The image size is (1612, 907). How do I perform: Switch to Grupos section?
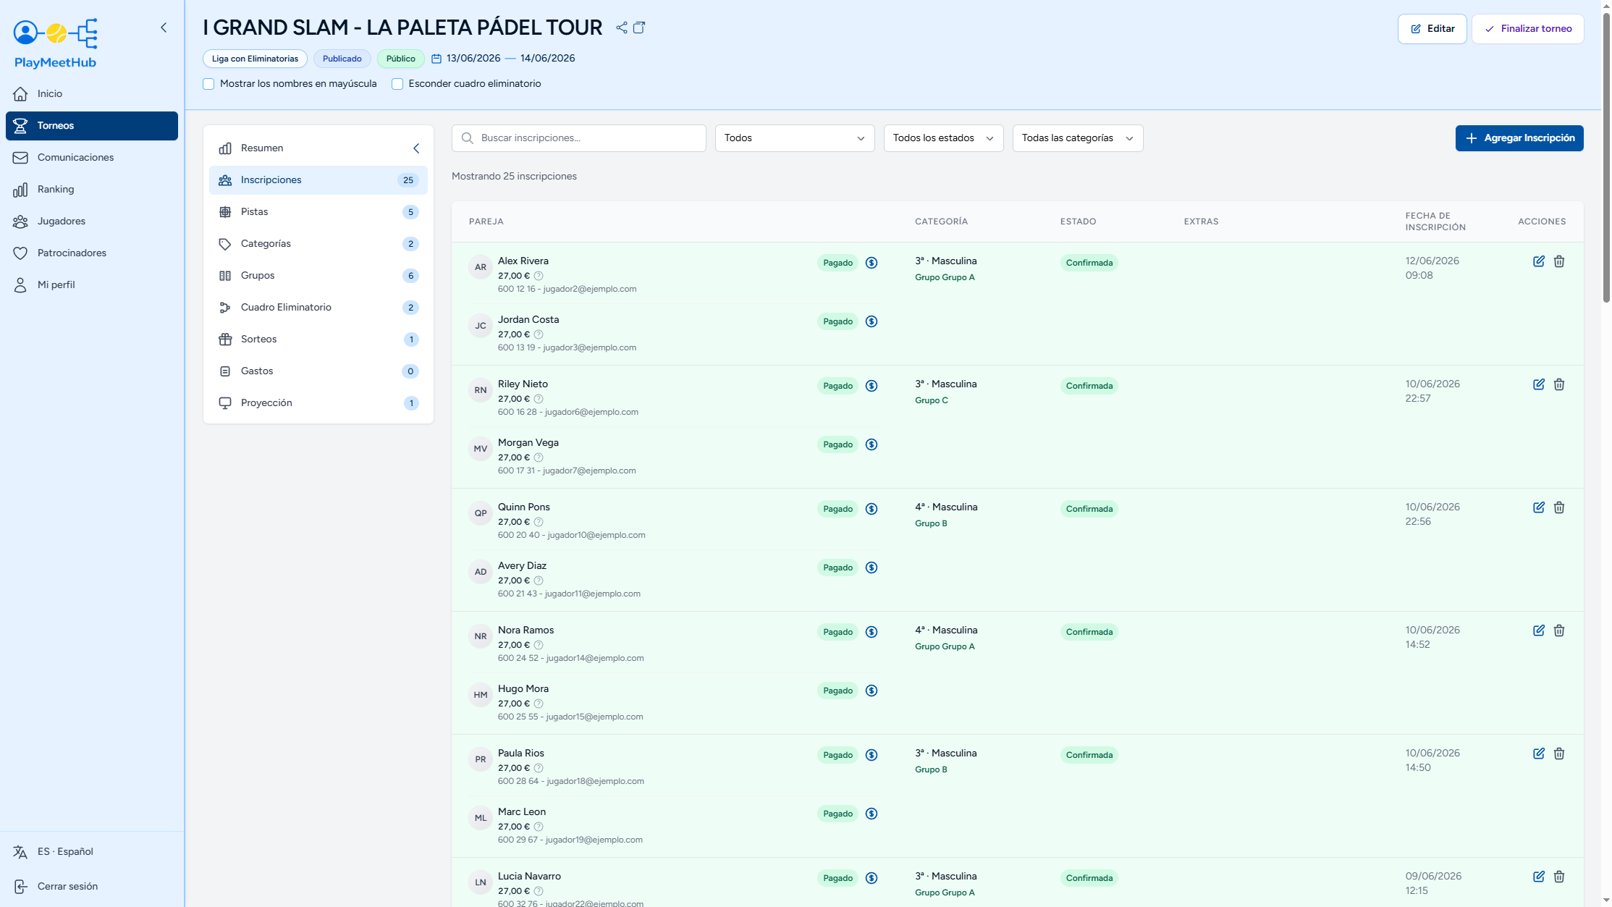tap(318, 276)
